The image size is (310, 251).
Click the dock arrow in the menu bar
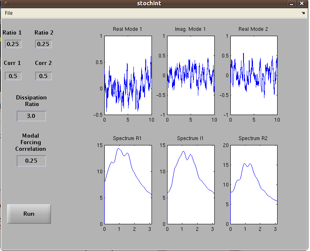(x=303, y=13)
